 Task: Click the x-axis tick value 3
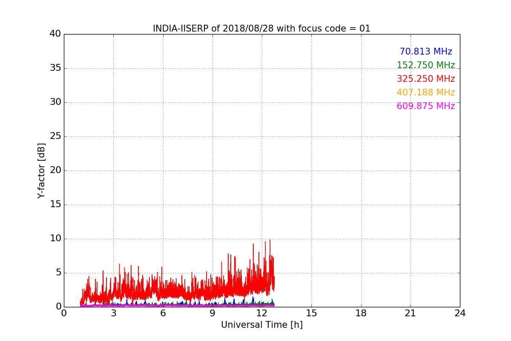tap(113, 313)
